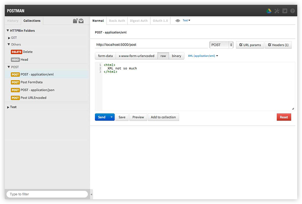Screen dimensions: 302x204
Task: Switch to the History tab
Action: tap(13, 20)
